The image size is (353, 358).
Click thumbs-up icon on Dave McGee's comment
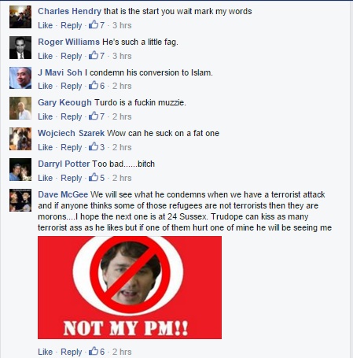[x=94, y=351]
